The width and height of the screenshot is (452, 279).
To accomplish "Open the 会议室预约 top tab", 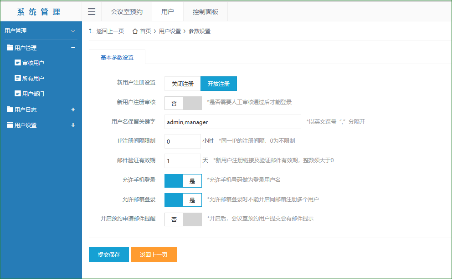I will [126, 12].
